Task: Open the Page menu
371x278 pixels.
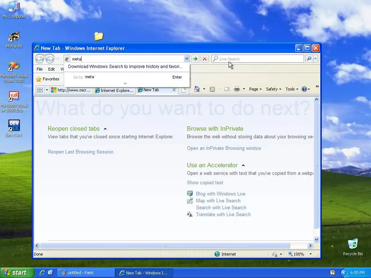Action: pyautogui.click(x=255, y=89)
